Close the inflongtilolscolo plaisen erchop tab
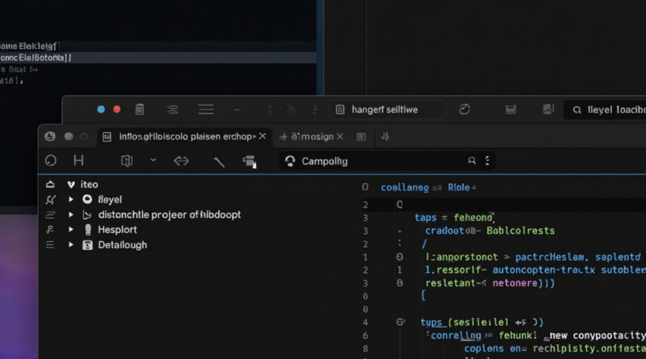 (x=262, y=136)
